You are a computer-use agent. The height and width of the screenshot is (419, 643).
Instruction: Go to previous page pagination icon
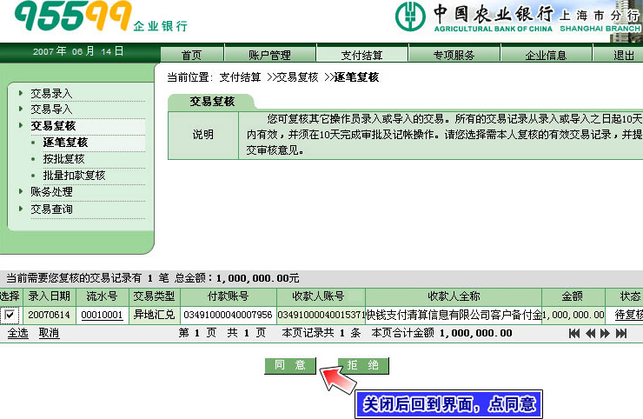point(590,333)
